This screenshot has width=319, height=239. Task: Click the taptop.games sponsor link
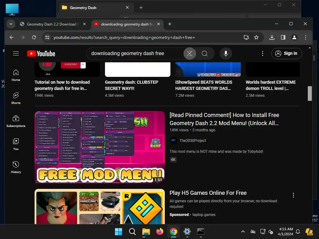[x=204, y=215]
